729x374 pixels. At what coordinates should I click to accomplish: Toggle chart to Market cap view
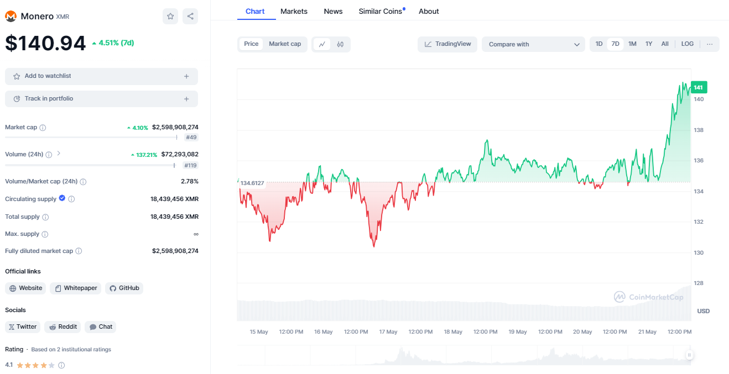[x=285, y=44]
